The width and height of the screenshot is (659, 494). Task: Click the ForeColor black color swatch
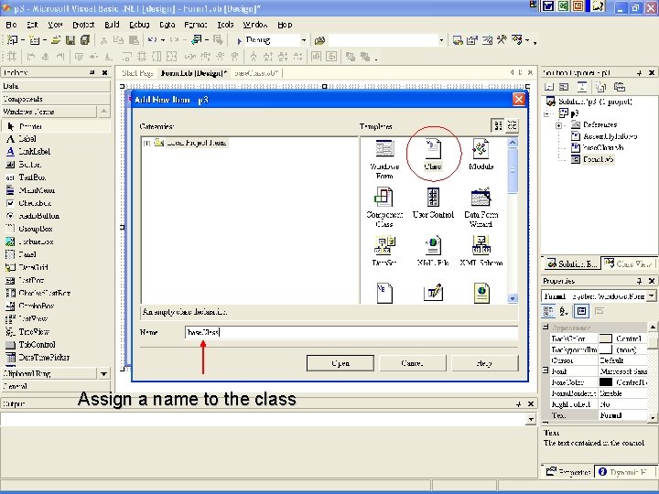tap(605, 382)
